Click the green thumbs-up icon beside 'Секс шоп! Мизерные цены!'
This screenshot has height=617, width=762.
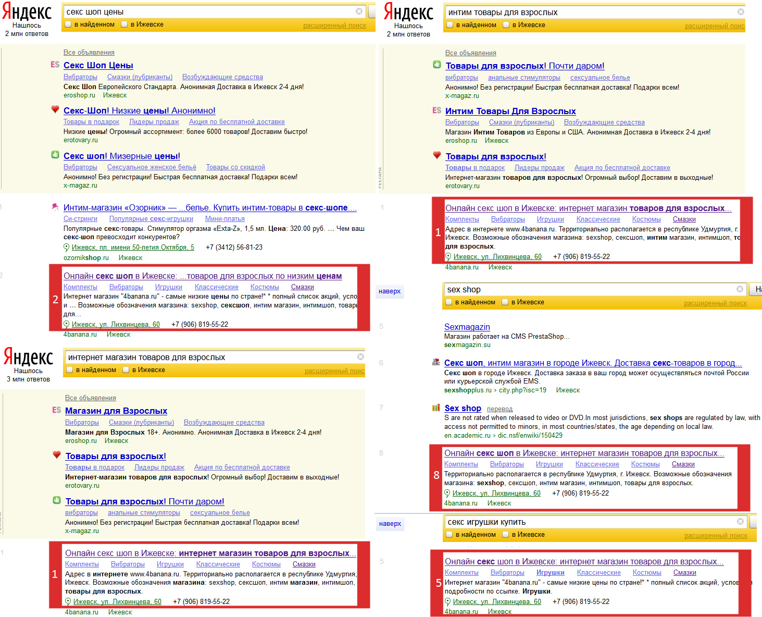[x=55, y=155]
